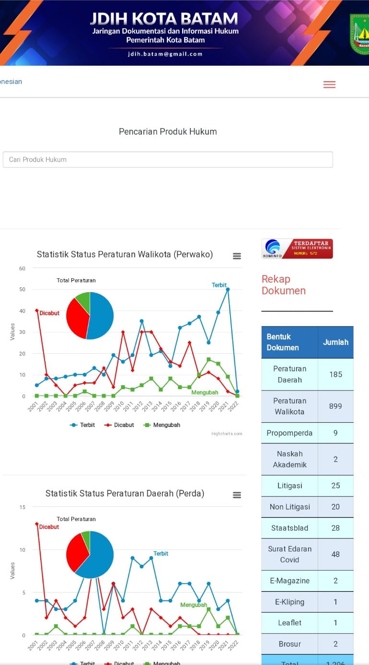
Task: Open Perwako chart context menu icon
Action: pyautogui.click(x=237, y=256)
